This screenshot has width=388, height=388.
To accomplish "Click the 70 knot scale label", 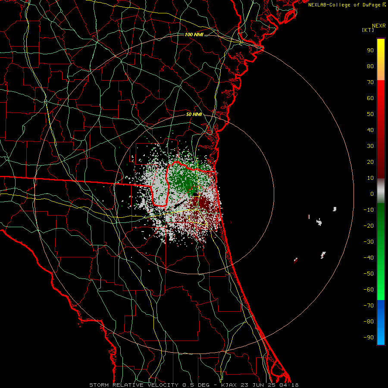I will coord(370,82).
